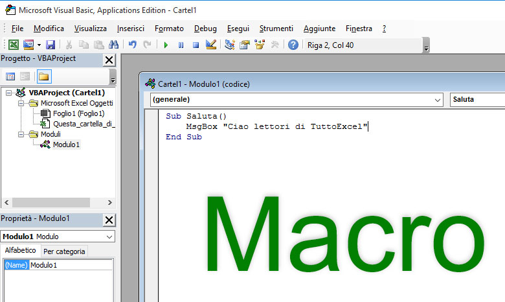
Task: Select the Microsoft Excel Oggetti label
Action: [x=76, y=103]
